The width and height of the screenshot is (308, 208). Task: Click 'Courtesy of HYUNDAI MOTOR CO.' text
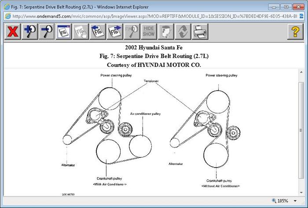pyautogui.click(x=154, y=65)
